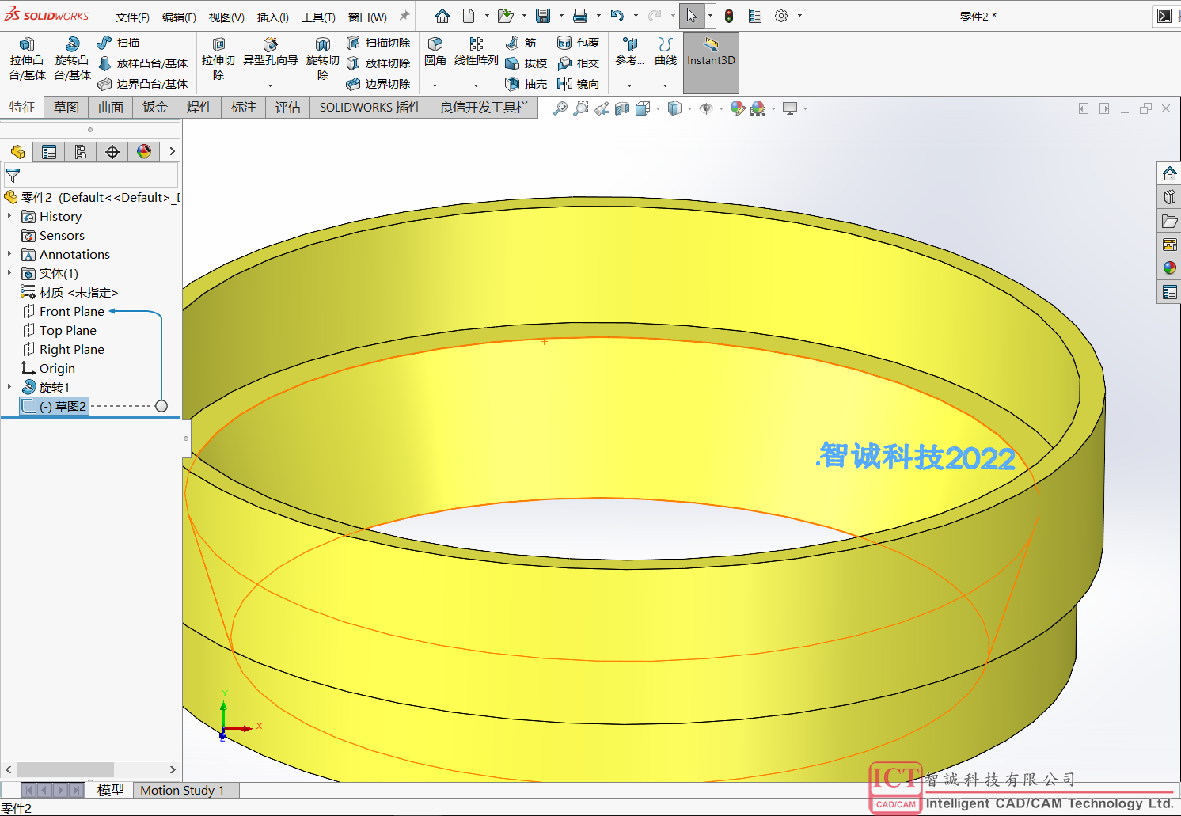Select the Draft tool (拔模)

coord(526,63)
